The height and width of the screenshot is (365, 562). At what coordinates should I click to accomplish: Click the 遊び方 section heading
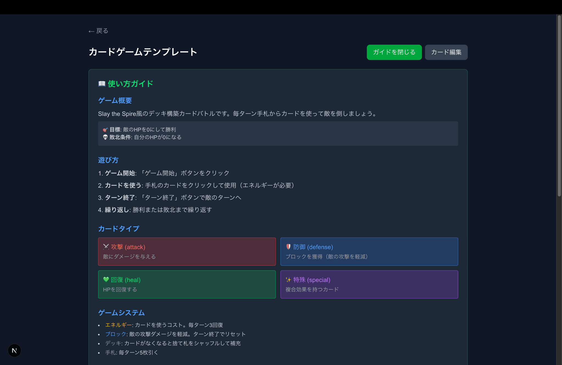tap(108, 160)
